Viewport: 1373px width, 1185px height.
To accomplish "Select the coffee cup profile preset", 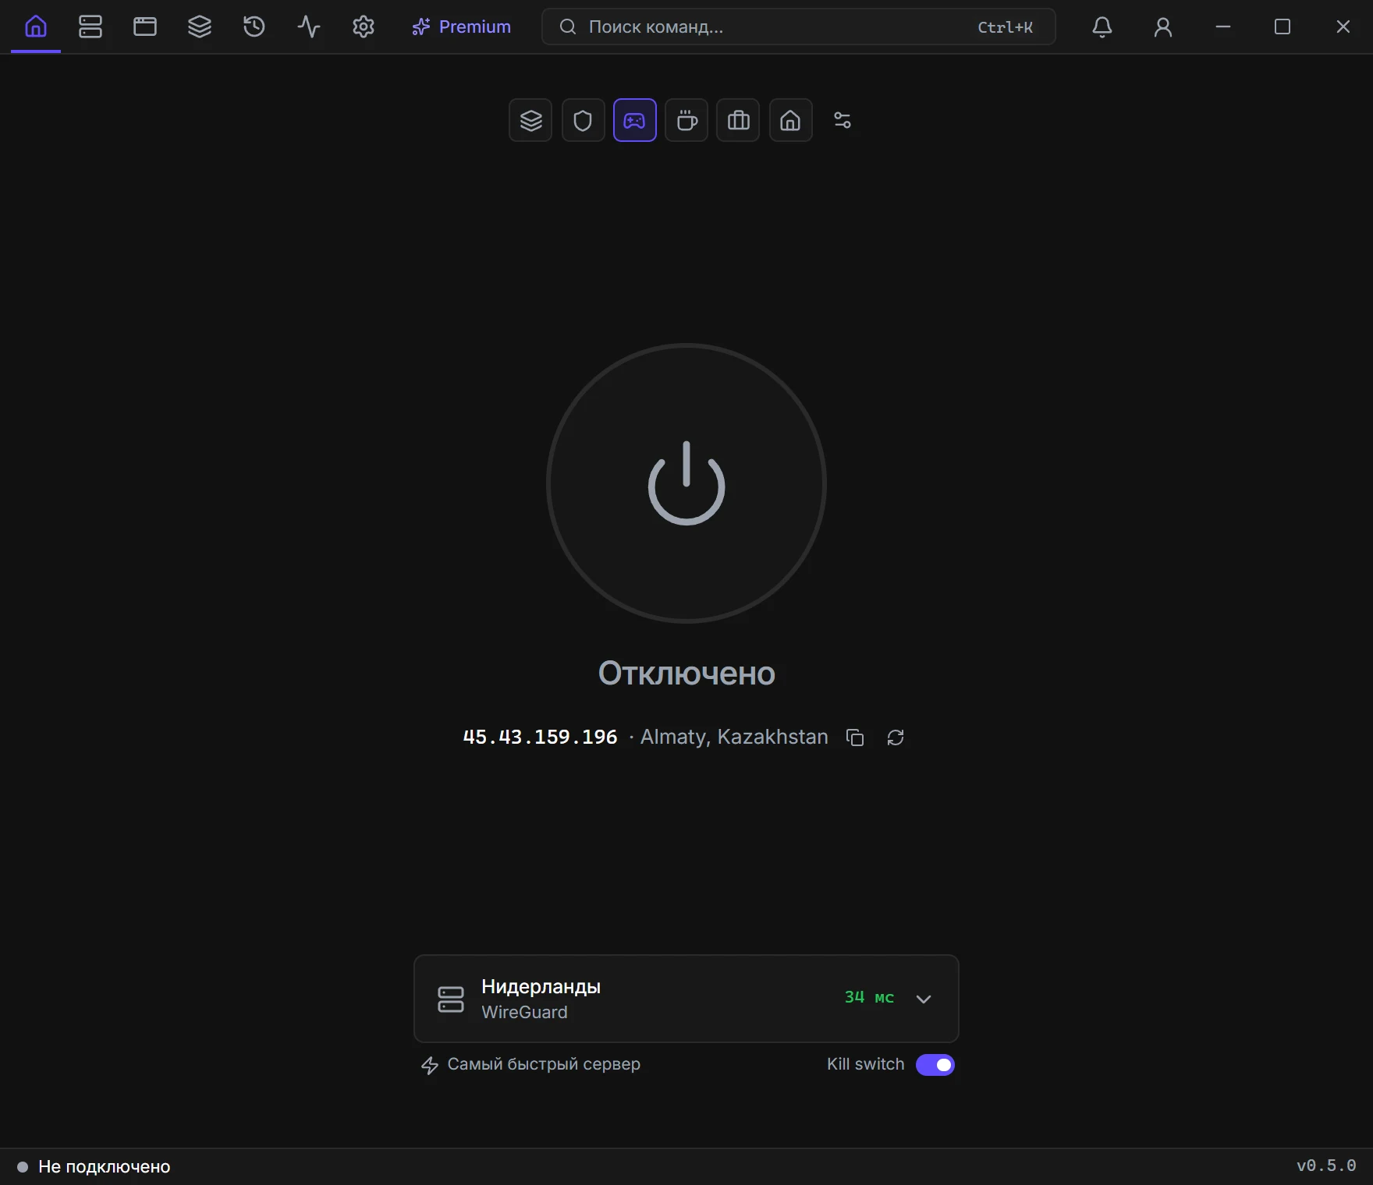I will tap(686, 120).
